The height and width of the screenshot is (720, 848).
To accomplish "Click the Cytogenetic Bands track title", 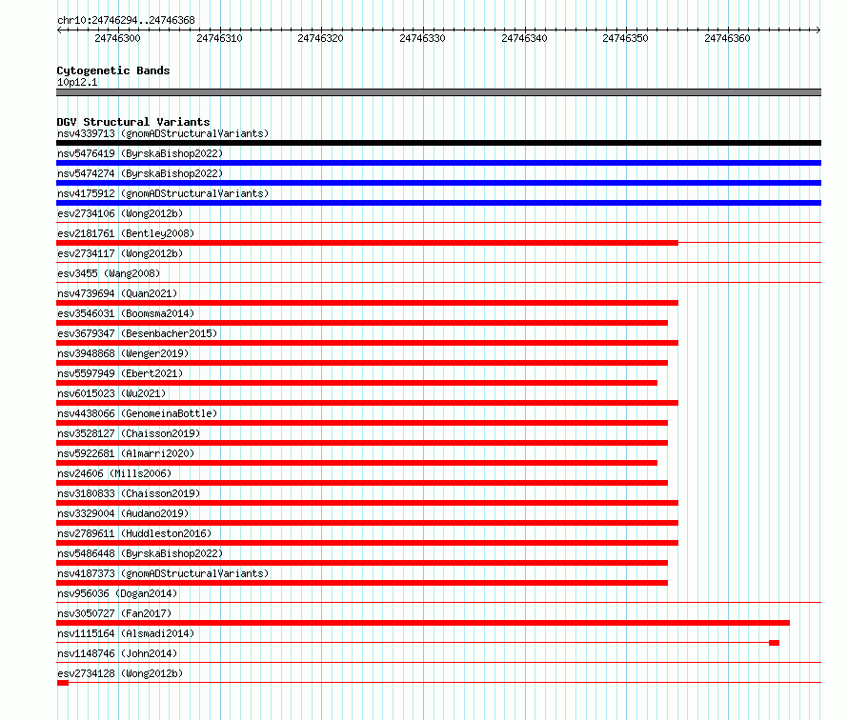I will 113,70.
